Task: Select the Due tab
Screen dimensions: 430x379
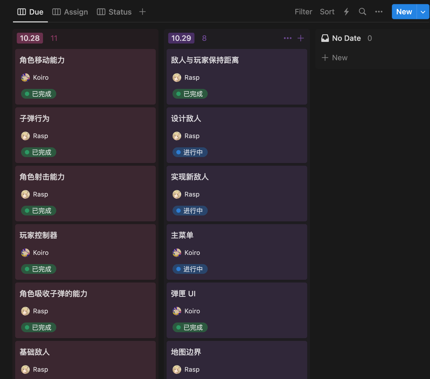Action: point(30,12)
